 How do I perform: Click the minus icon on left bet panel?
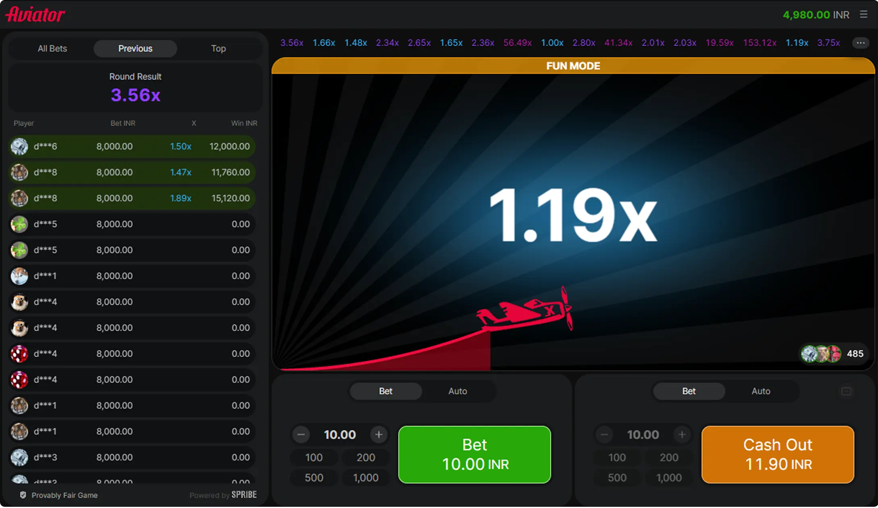pos(301,435)
